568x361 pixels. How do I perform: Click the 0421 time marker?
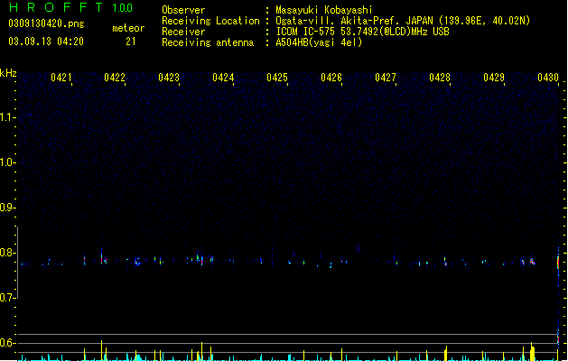(x=61, y=78)
